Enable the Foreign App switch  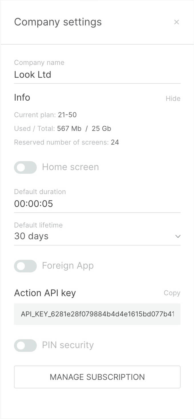click(25, 266)
